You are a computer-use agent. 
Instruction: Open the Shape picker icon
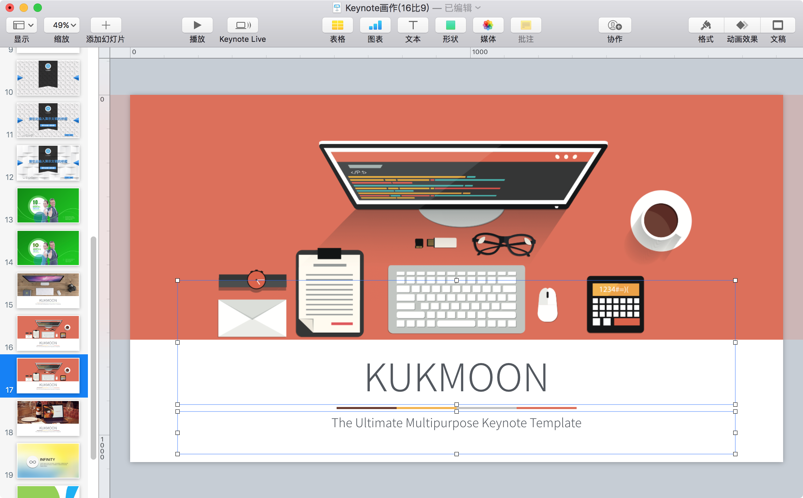tap(450, 25)
